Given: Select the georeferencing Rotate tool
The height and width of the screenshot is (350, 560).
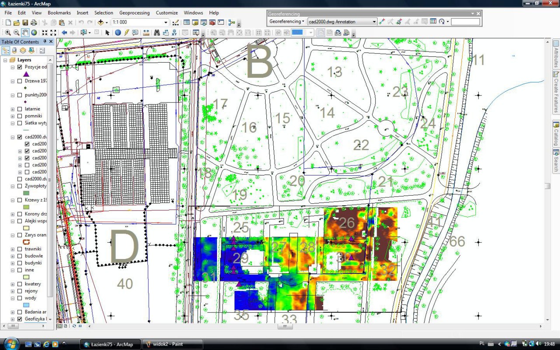Looking at the screenshot, I should tap(442, 21).
